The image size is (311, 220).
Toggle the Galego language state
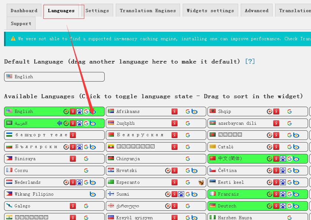click(54, 206)
